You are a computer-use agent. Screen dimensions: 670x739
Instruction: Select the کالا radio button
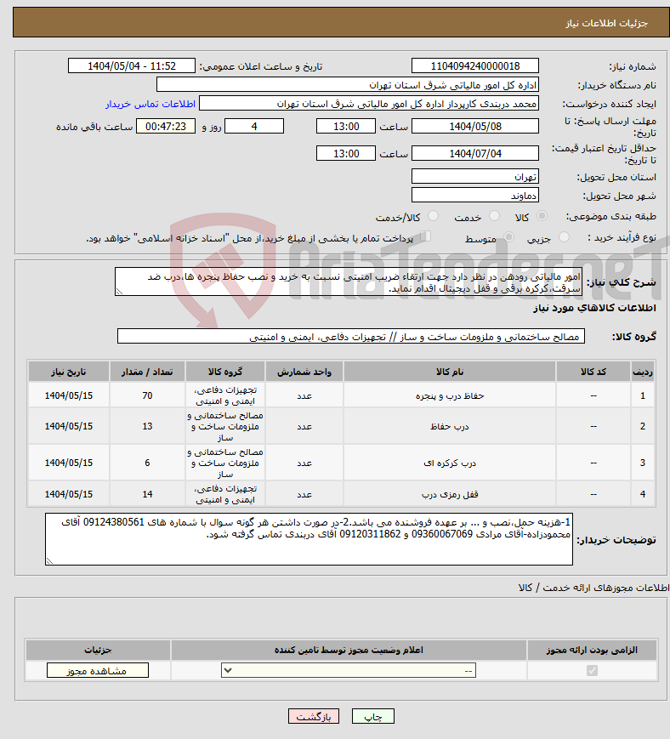coord(542,216)
